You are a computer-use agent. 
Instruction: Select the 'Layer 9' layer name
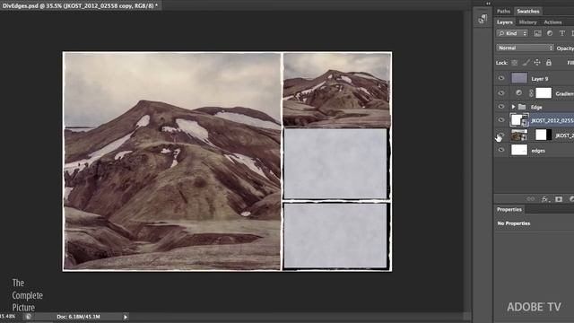click(x=540, y=79)
